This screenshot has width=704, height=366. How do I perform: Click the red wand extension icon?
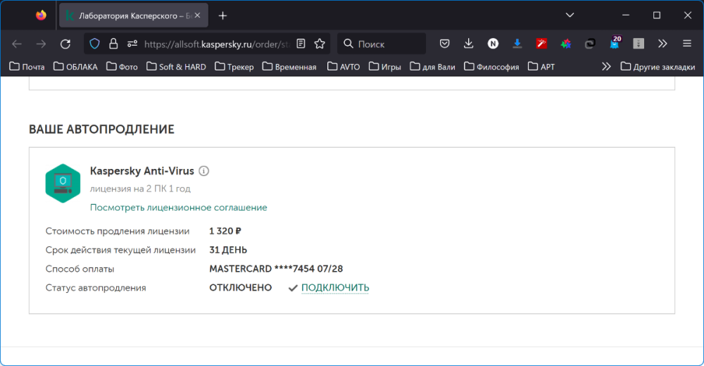[x=541, y=44]
